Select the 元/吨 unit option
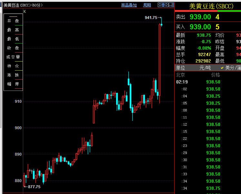 206,68
